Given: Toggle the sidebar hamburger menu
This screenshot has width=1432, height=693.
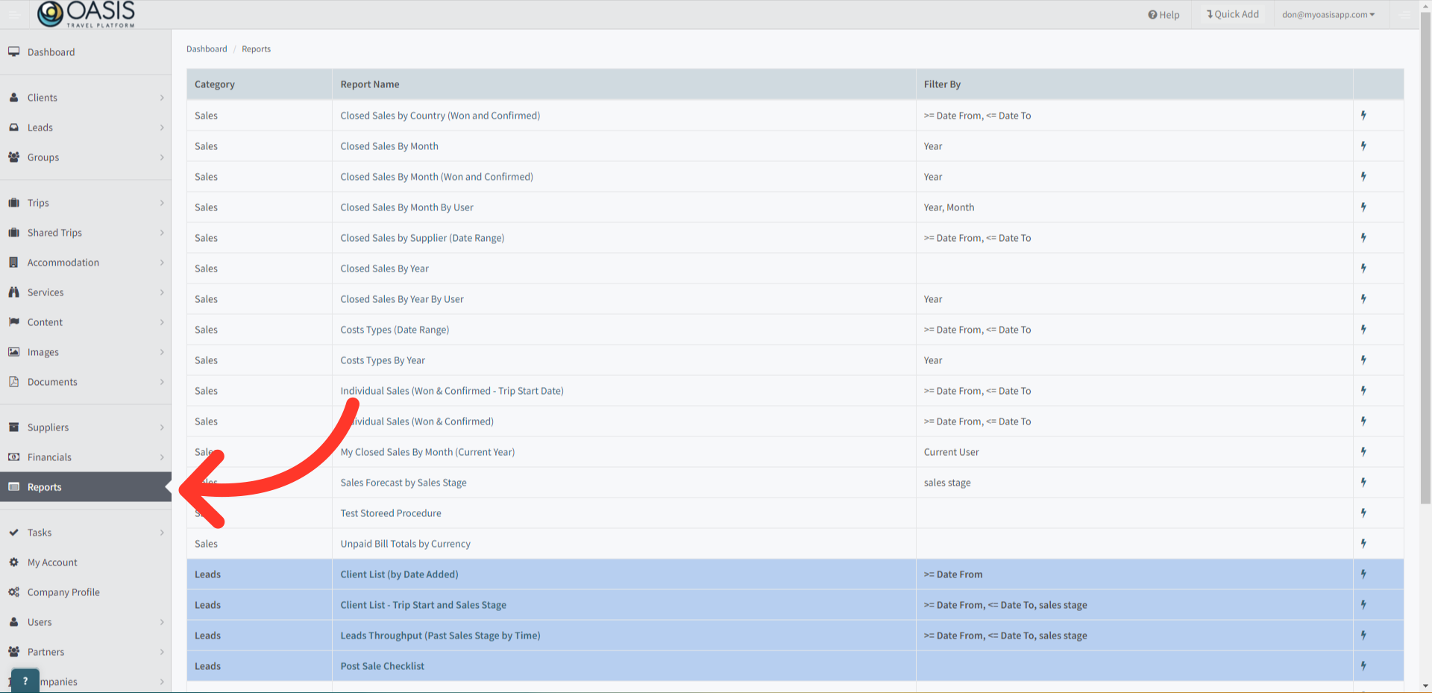Looking at the screenshot, I should coord(14,14).
